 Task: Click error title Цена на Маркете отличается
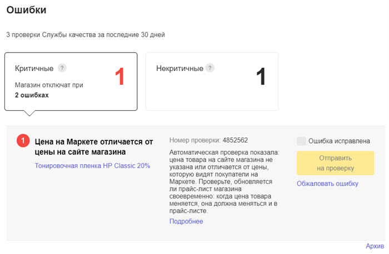click(94, 147)
